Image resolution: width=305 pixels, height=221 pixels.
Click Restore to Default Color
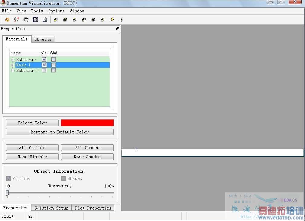(60, 132)
